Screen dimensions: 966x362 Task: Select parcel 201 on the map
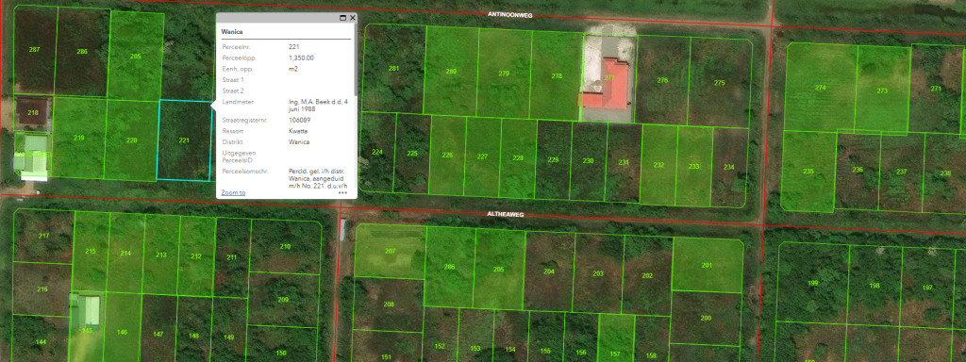click(x=707, y=265)
